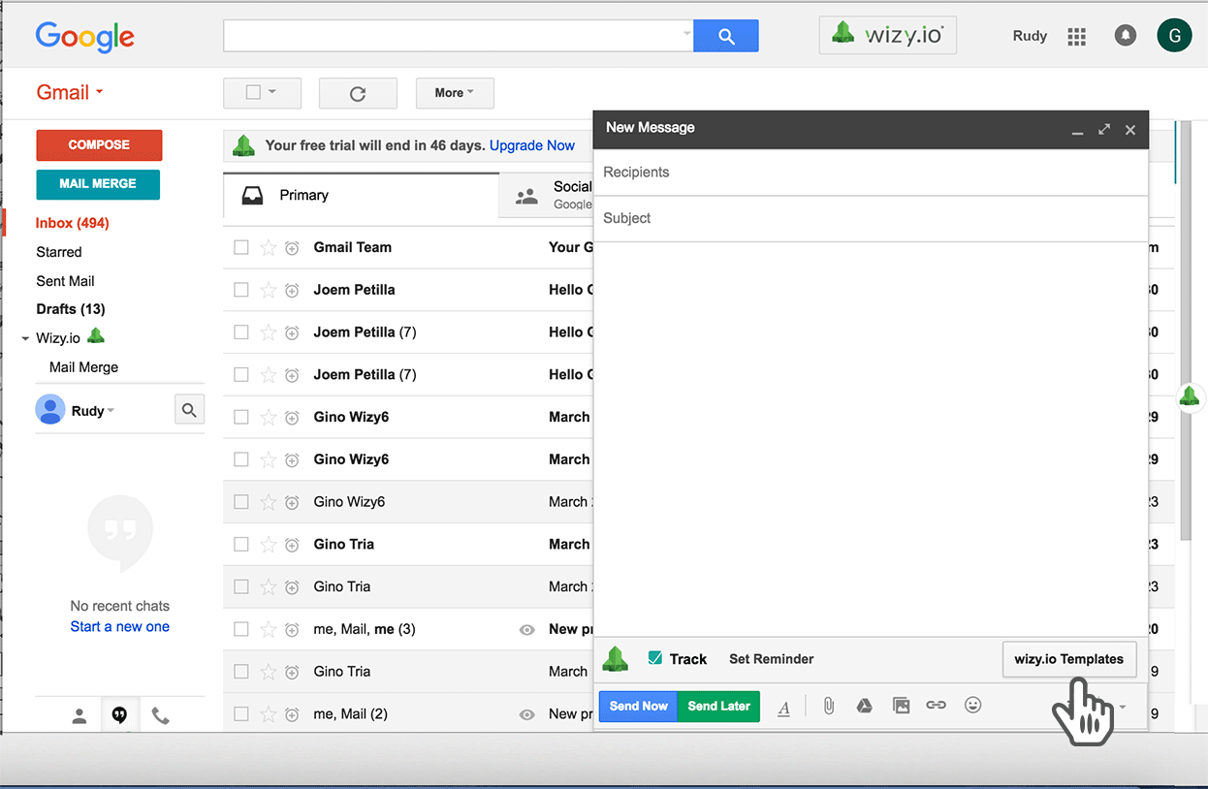Show contacts using the person icon
Image resolution: width=1208 pixels, height=789 pixels.
(79, 716)
